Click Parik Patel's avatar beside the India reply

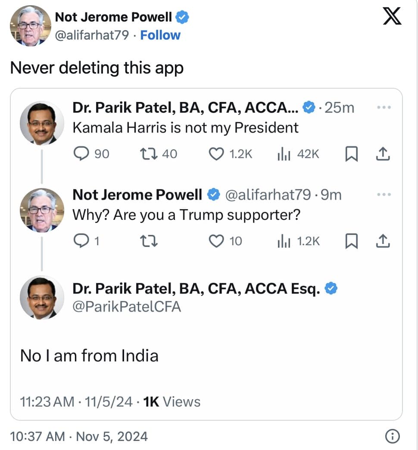[x=42, y=298]
